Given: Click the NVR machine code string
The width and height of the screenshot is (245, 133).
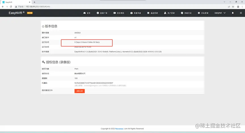Looking at the screenshot, I should tap(94, 83).
